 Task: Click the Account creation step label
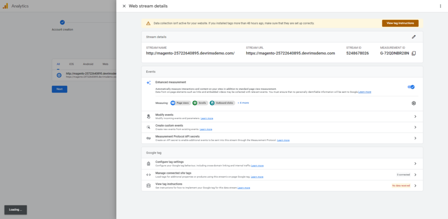coord(62,30)
